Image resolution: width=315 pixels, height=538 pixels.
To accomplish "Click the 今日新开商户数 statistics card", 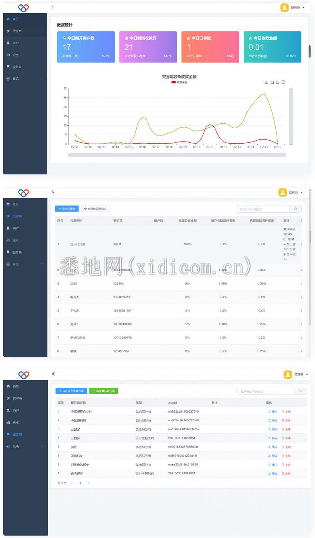I will 86,47.
